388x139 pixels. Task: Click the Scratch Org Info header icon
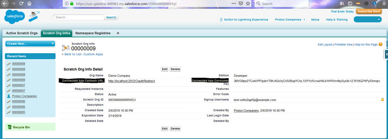tap(66, 47)
